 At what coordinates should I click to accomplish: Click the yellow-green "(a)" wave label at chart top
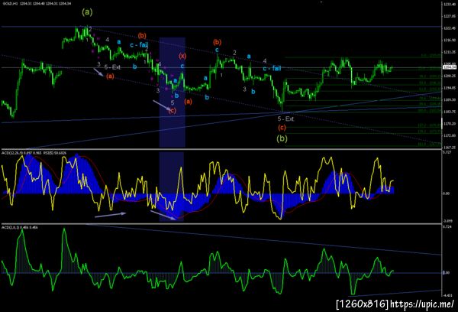pyautogui.click(x=87, y=12)
